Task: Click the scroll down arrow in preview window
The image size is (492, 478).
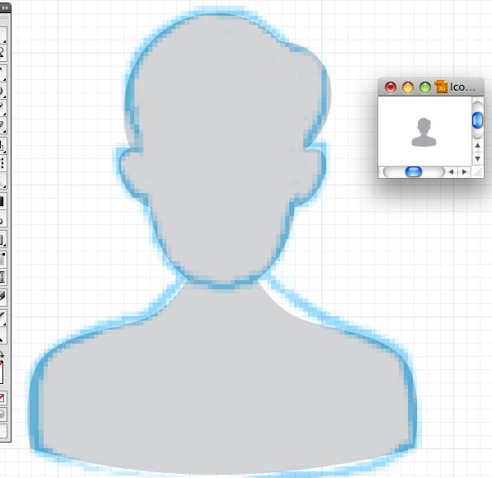Action: coord(477,158)
